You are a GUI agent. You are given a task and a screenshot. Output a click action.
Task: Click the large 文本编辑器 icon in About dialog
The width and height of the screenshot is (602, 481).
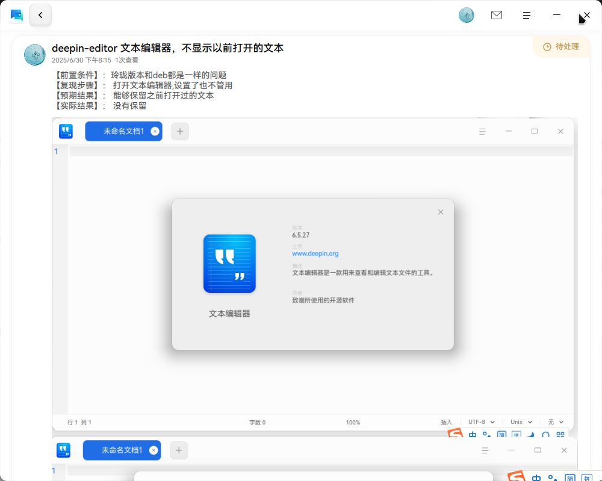pos(229,263)
